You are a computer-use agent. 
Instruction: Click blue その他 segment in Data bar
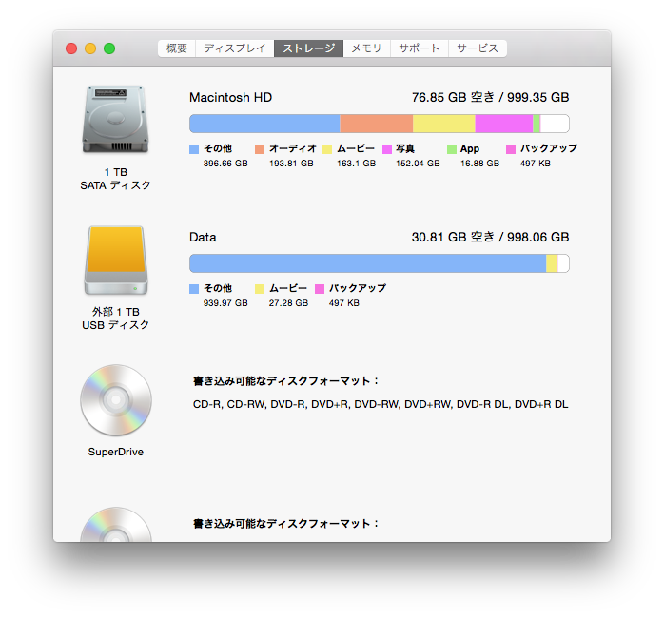pos(367,263)
